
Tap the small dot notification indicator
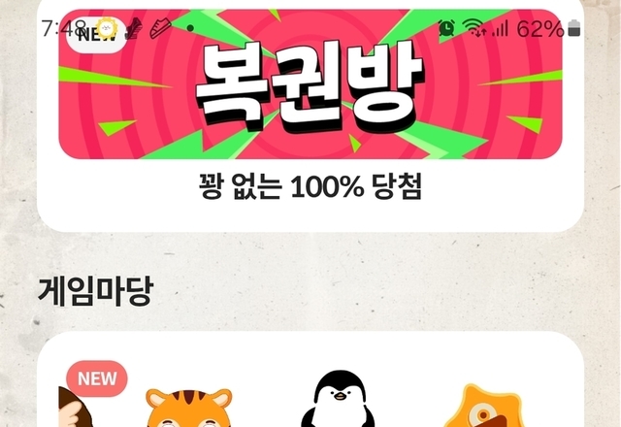(190, 28)
